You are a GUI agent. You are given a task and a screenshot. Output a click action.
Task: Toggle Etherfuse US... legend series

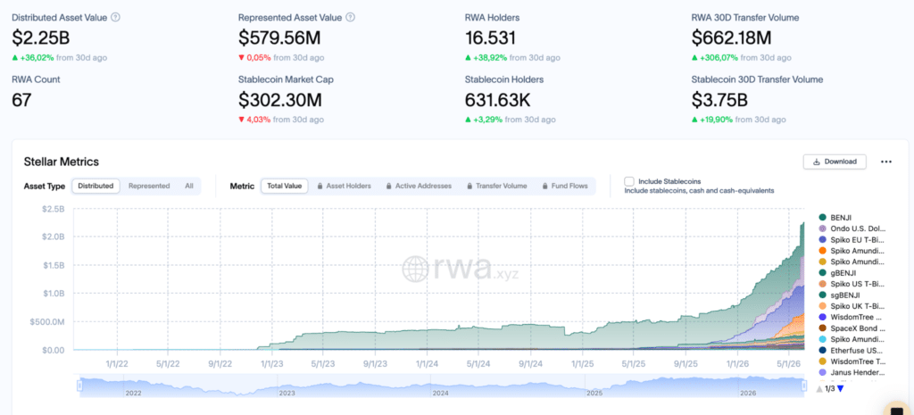pos(852,351)
